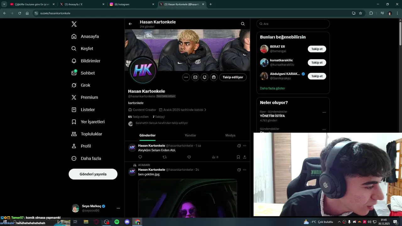This screenshot has height=226, width=402.
Task: Click the gift icon on the profile
Action: tap(214, 77)
